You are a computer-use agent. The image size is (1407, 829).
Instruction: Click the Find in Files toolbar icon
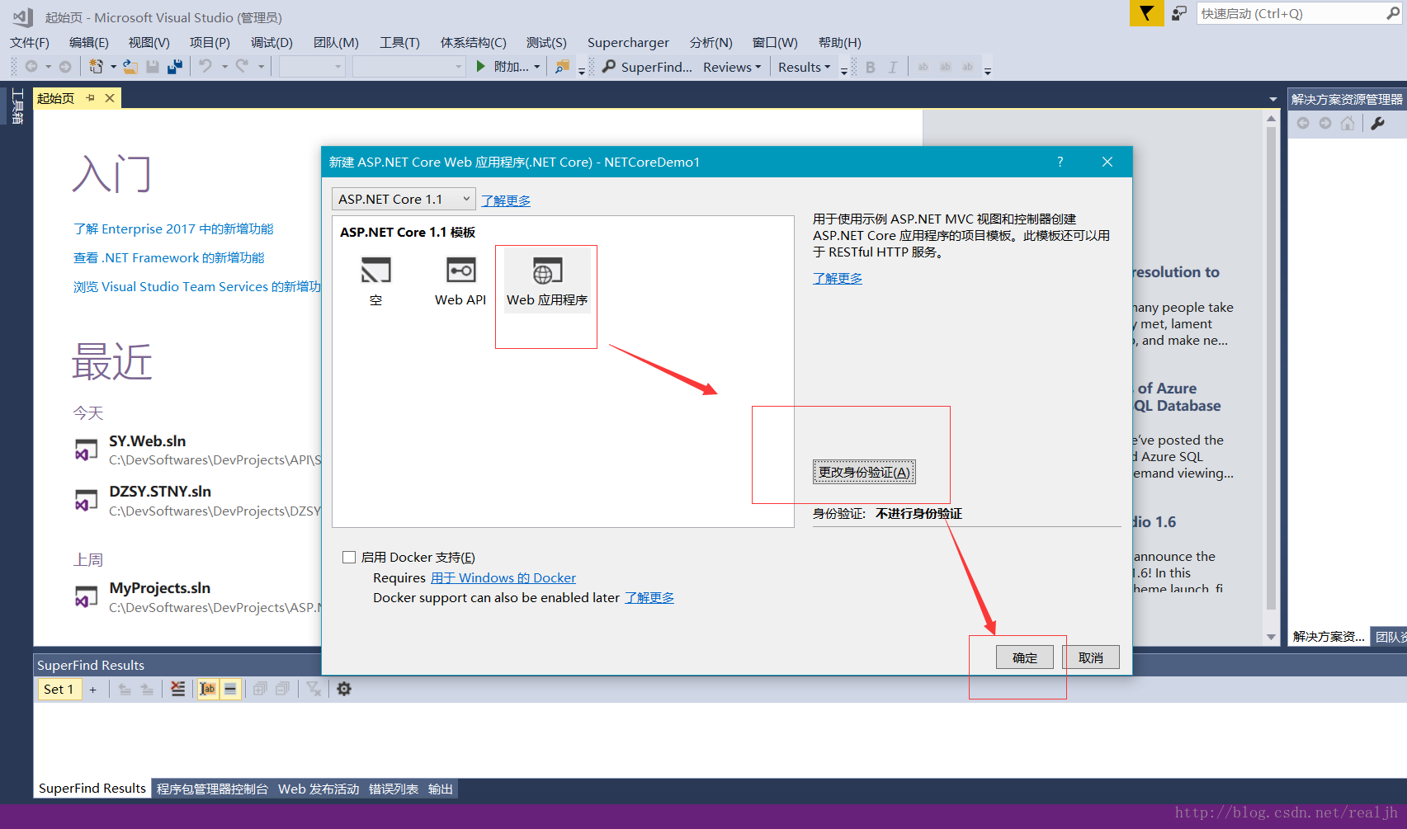click(562, 67)
